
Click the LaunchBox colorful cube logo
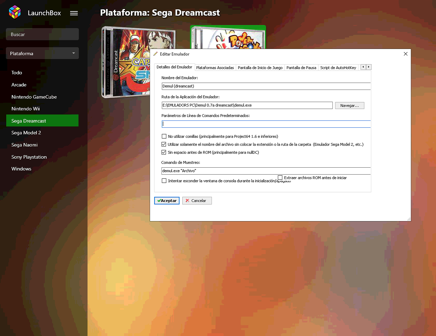[x=15, y=12]
